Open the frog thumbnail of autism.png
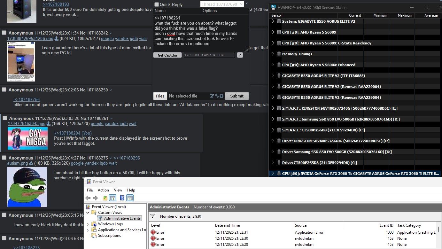Screen dimensions: 442x249 (x=27, y=187)
